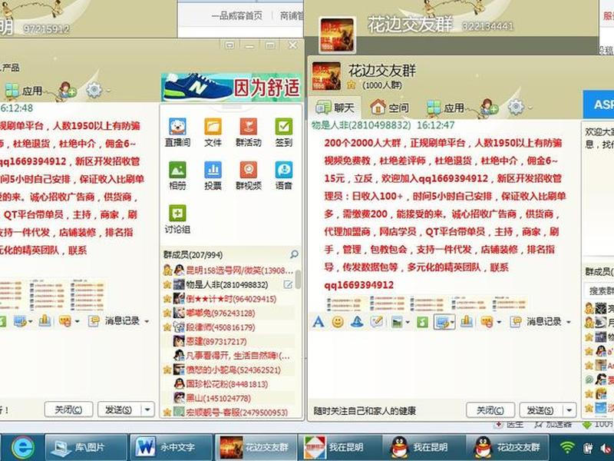This screenshot has width=614, height=461.
Task: Select member 昆明158选号网/微笑
Action: click(227, 270)
